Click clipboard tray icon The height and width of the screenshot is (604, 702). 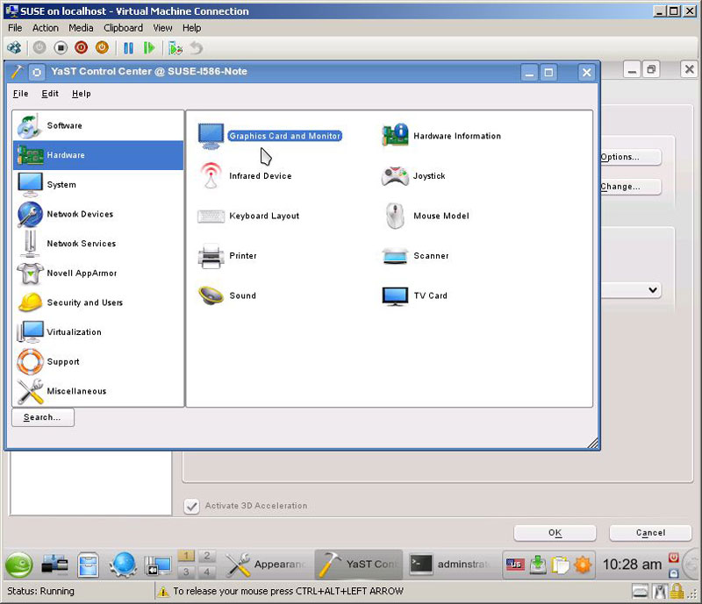coord(560,565)
